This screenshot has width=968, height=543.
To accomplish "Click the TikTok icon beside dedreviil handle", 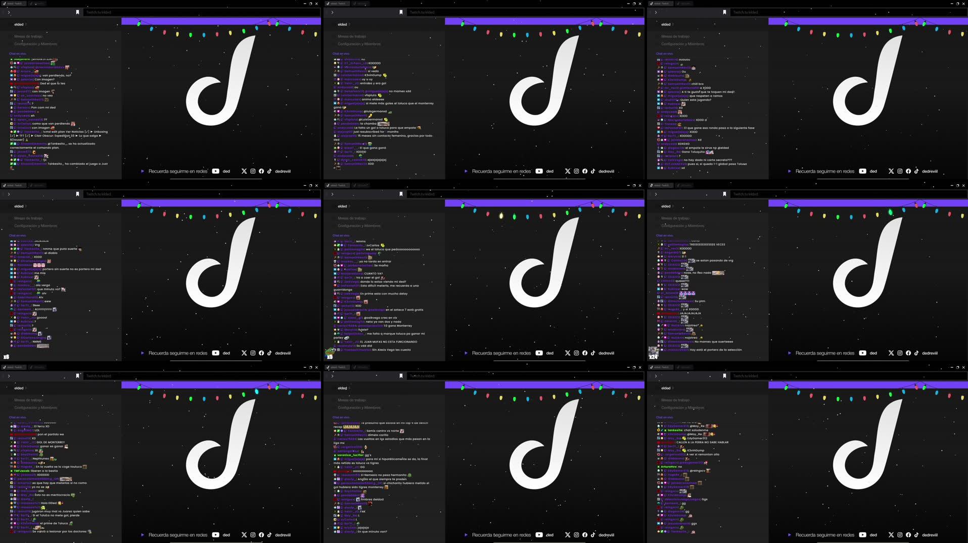I will pyautogui.click(x=270, y=171).
